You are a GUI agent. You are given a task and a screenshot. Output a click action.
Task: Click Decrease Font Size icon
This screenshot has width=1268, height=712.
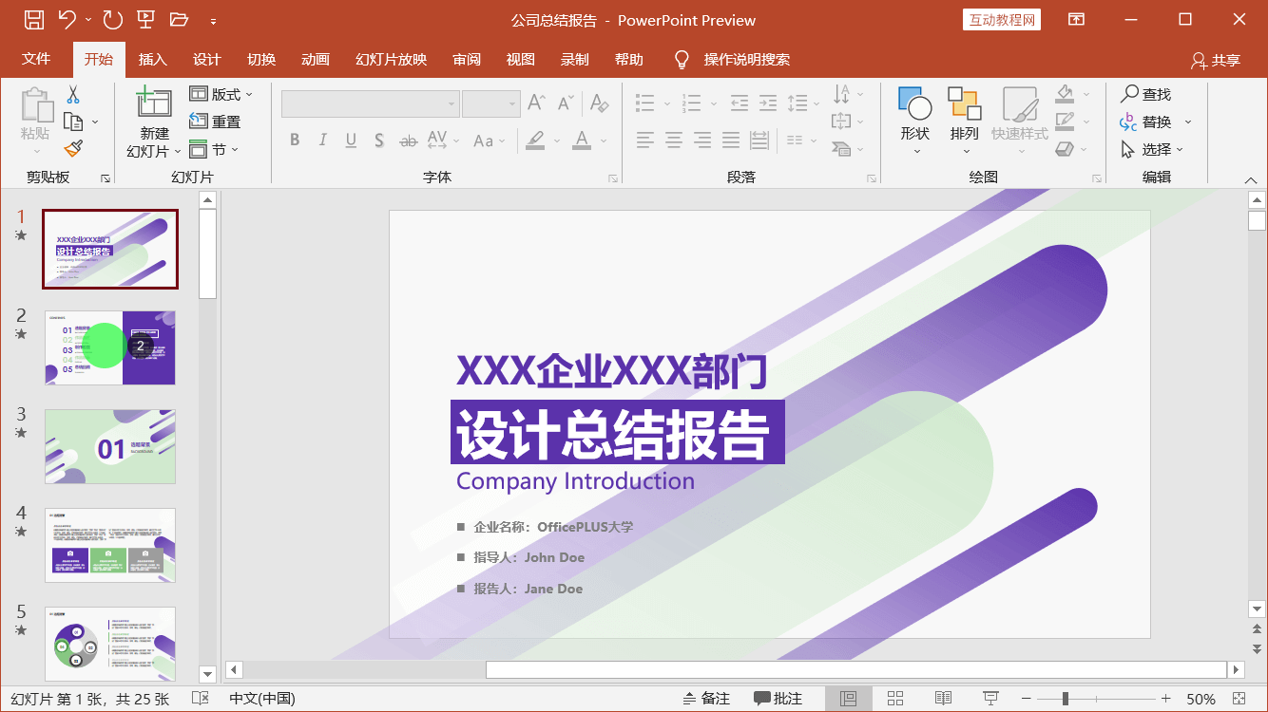point(567,103)
